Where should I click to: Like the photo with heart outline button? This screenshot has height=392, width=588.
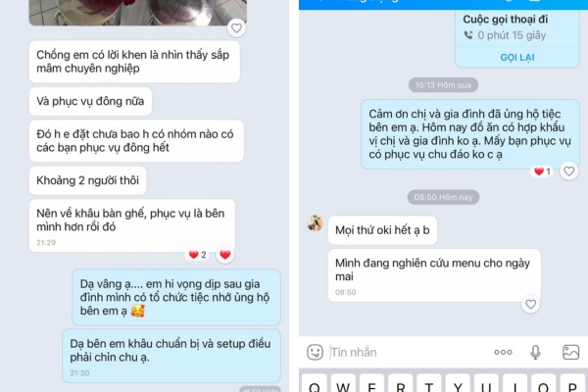tap(236, 28)
